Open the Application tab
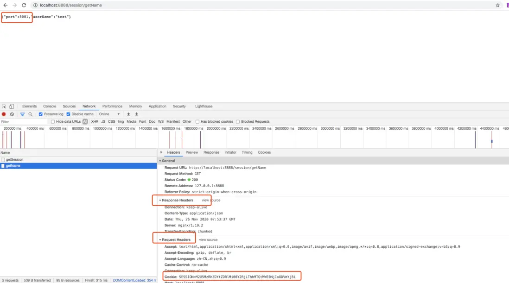509x283 pixels. (158, 107)
